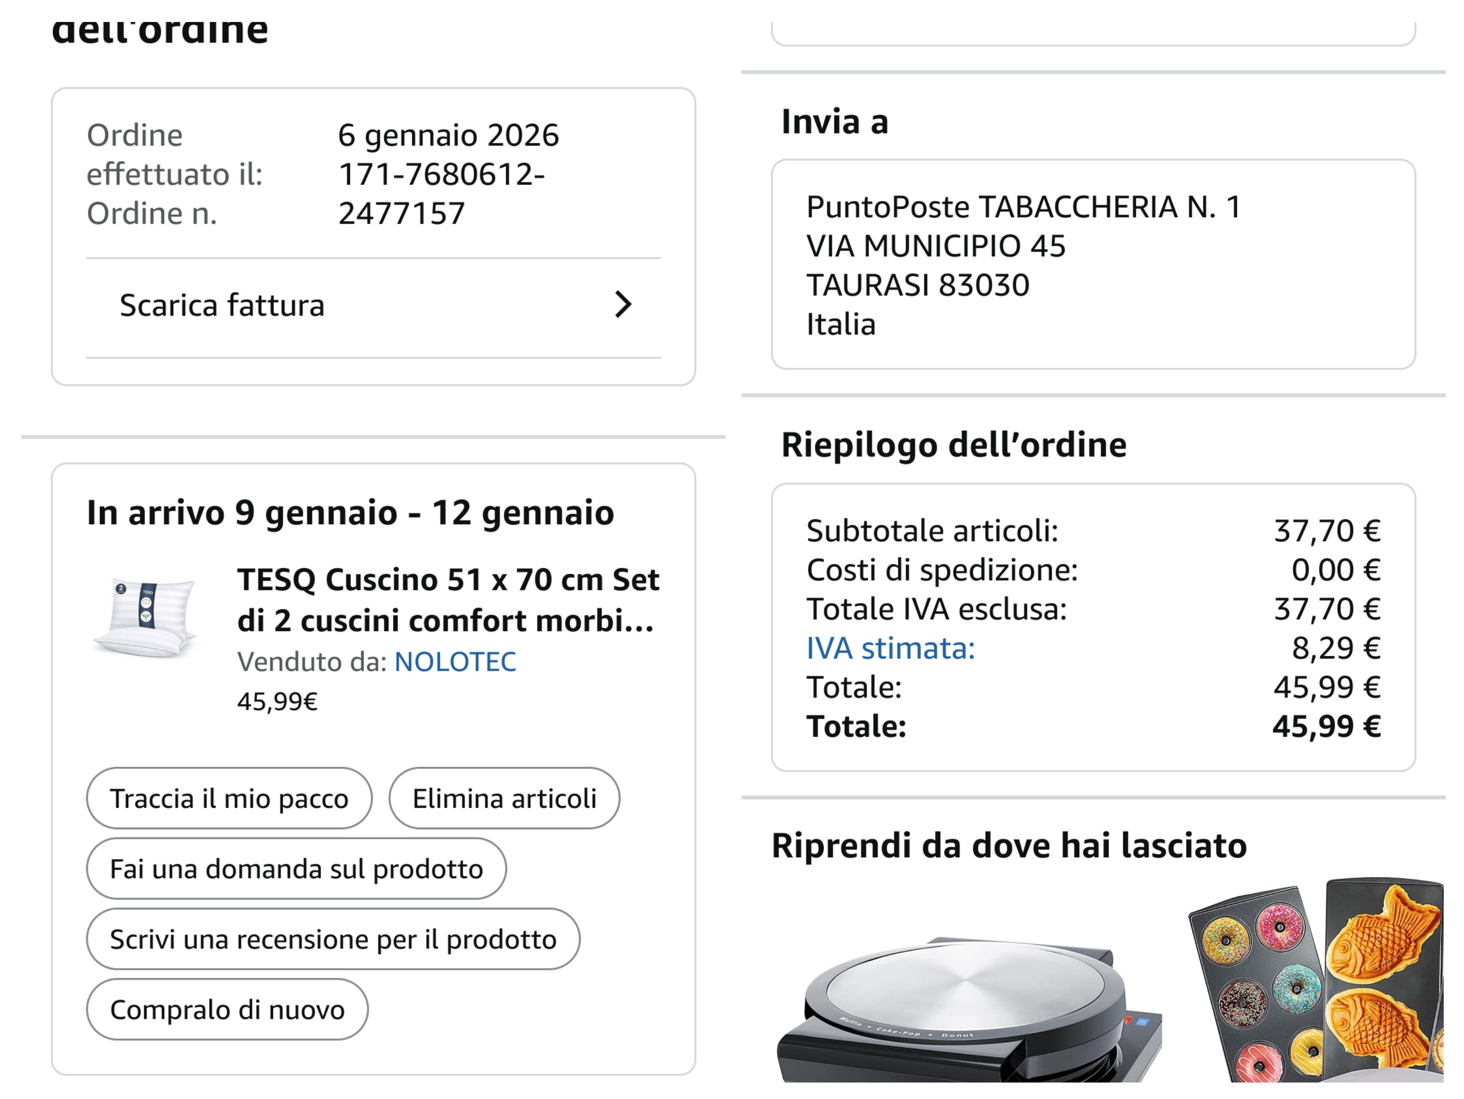This screenshot has width=1464, height=1099.
Task: Open seller NOLOTEC link
Action: tap(455, 662)
